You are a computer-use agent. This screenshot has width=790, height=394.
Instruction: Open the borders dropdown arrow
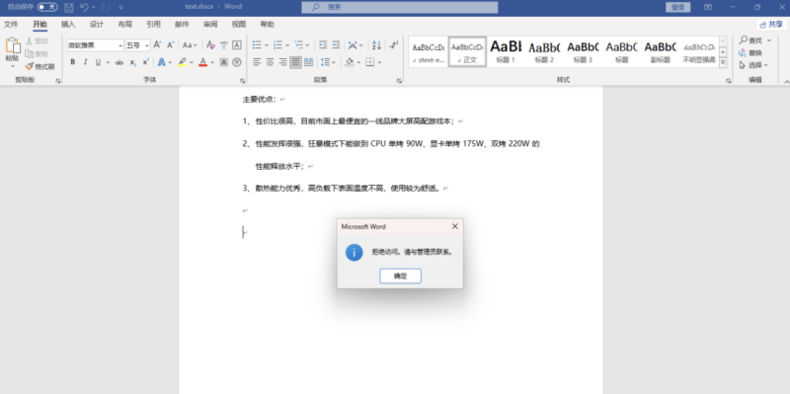[x=379, y=62]
